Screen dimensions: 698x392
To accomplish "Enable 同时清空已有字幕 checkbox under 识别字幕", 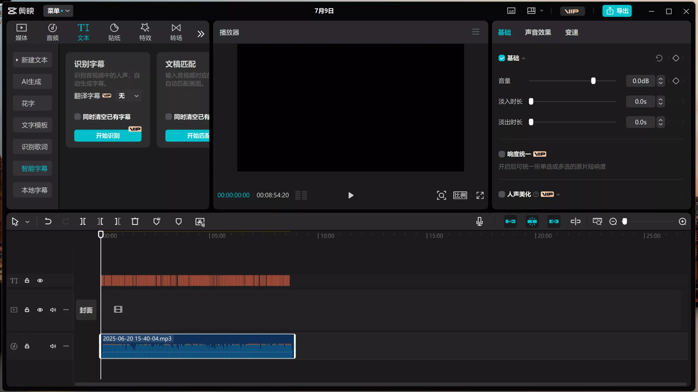I will click(77, 117).
